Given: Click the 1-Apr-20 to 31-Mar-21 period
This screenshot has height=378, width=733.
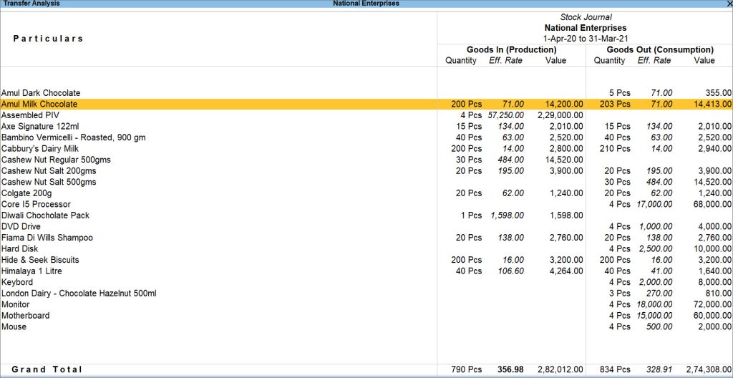Looking at the screenshot, I should [x=586, y=39].
